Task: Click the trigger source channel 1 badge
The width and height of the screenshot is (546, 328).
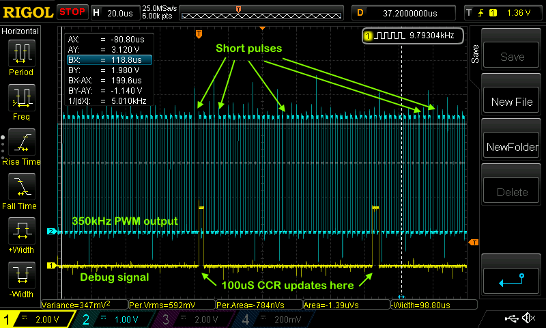Action: pos(493,13)
